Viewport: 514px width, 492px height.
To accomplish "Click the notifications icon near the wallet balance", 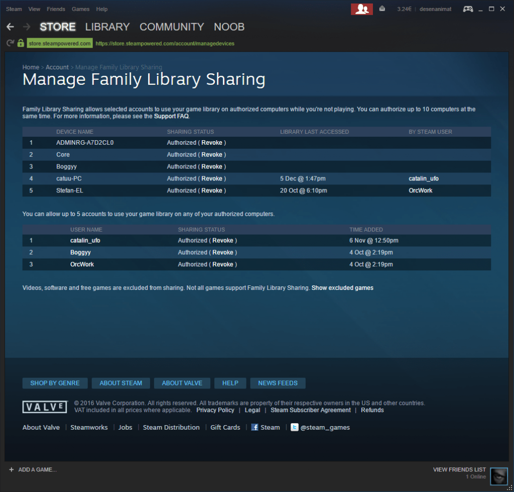I will click(381, 9).
